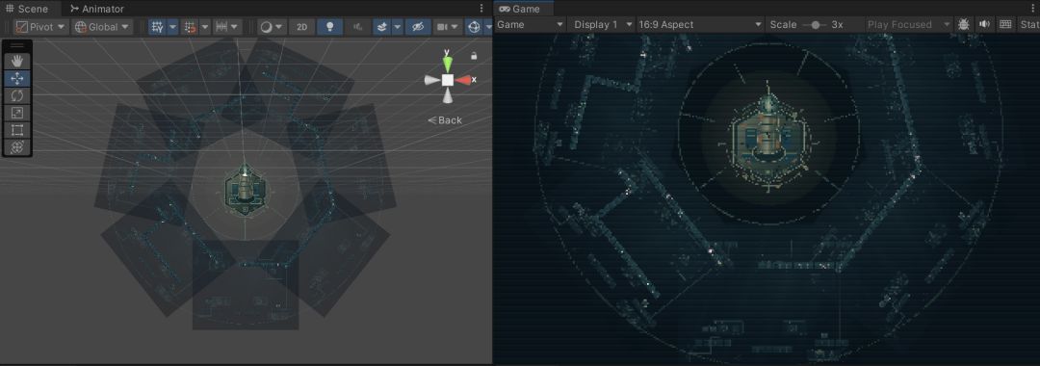Screen dimensions: 1040x366
Task: Open scene camera settings dropdown
Action: tap(447, 27)
